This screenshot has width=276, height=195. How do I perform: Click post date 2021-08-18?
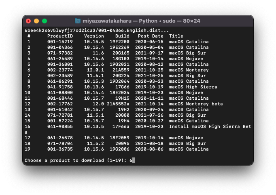149,144
